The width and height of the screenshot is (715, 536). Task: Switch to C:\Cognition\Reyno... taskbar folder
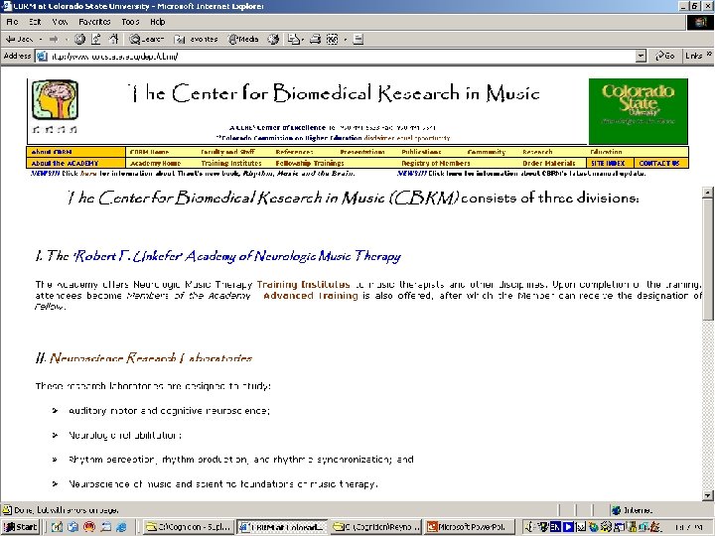click(x=375, y=527)
